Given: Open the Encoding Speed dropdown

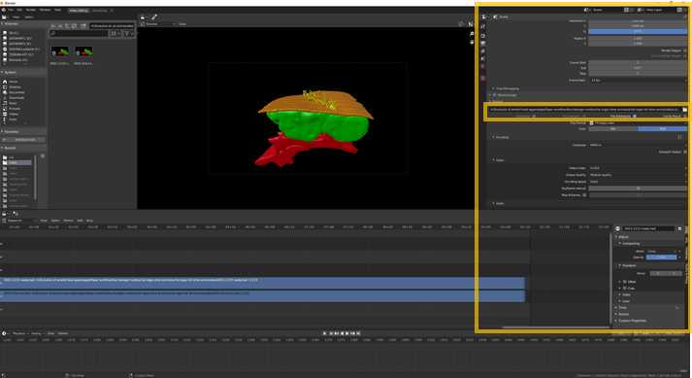Looking at the screenshot, I should [x=638, y=182].
